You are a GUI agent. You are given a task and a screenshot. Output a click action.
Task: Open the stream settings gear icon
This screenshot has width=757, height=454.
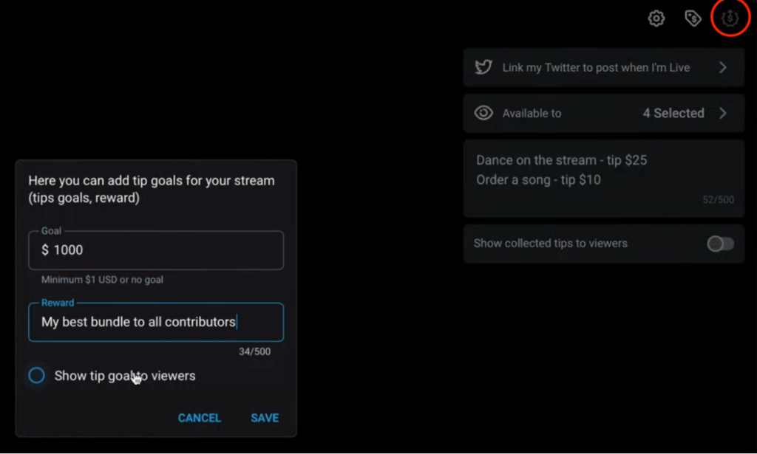[656, 18]
